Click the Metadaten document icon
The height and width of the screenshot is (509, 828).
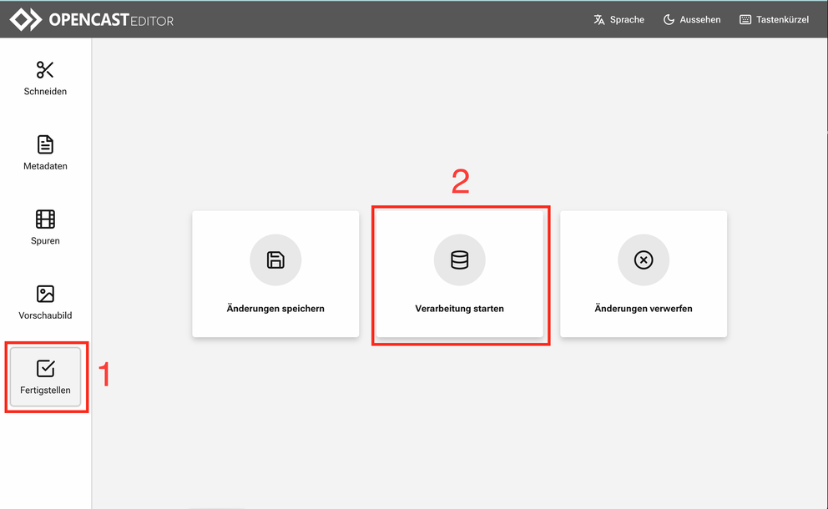(x=45, y=144)
